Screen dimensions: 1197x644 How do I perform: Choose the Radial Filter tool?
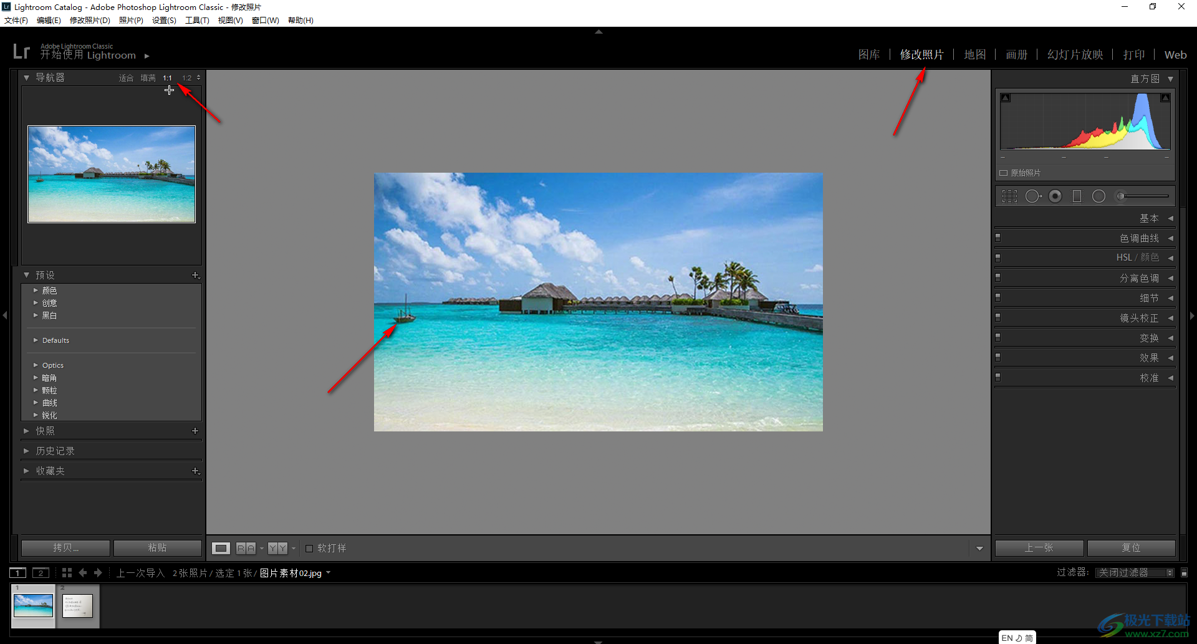(1098, 196)
